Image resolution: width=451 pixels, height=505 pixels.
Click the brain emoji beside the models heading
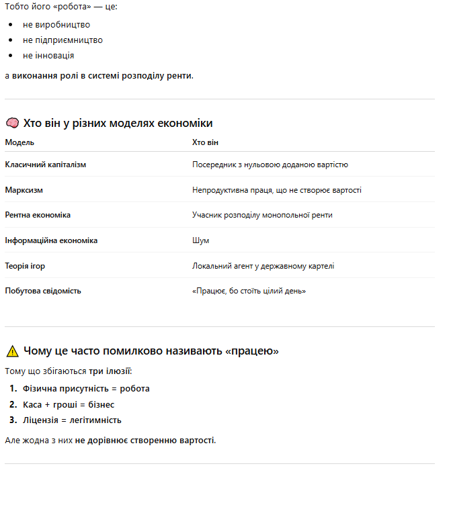point(12,124)
